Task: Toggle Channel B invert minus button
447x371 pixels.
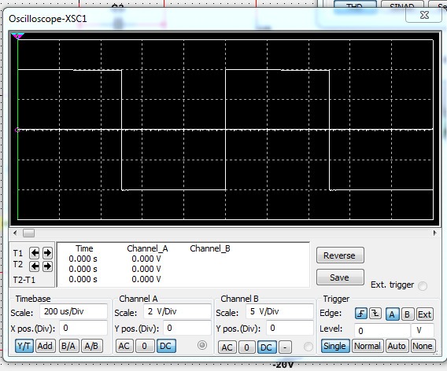Action: [x=285, y=347]
